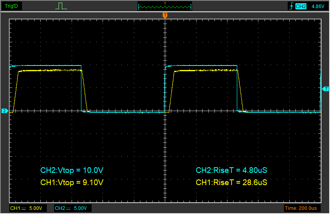The height and width of the screenshot is (214, 330).
Task: Click the CH2:Vtop = 10.0V measurement
Action: click(72, 170)
